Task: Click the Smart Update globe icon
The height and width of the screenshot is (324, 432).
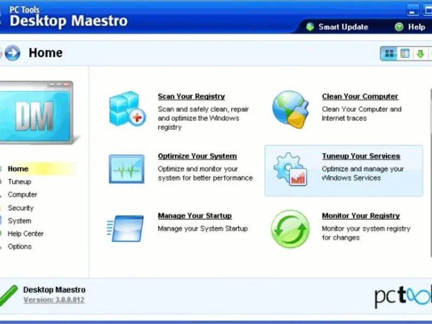Action: coord(310,26)
